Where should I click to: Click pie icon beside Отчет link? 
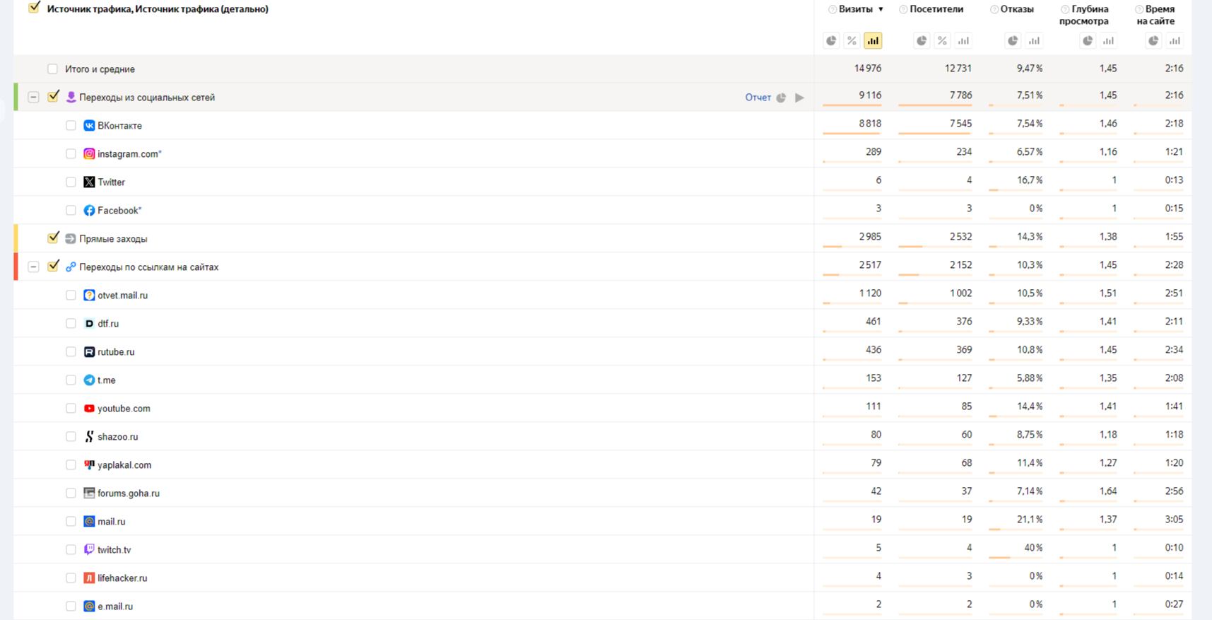pyautogui.click(x=781, y=98)
